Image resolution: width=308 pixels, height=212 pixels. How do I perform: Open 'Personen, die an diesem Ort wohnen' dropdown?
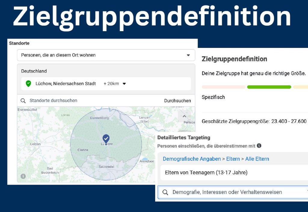[106, 55]
